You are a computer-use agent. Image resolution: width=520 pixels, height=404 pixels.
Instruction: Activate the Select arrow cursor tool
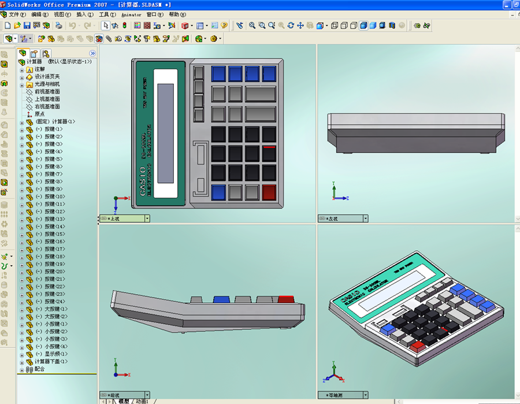click(x=106, y=25)
